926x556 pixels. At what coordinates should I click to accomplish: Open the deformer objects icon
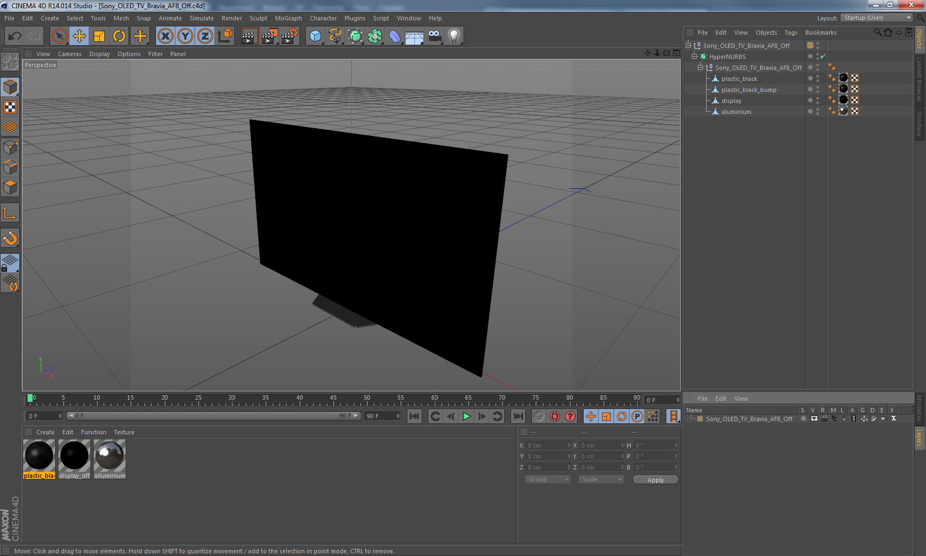coord(395,36)
